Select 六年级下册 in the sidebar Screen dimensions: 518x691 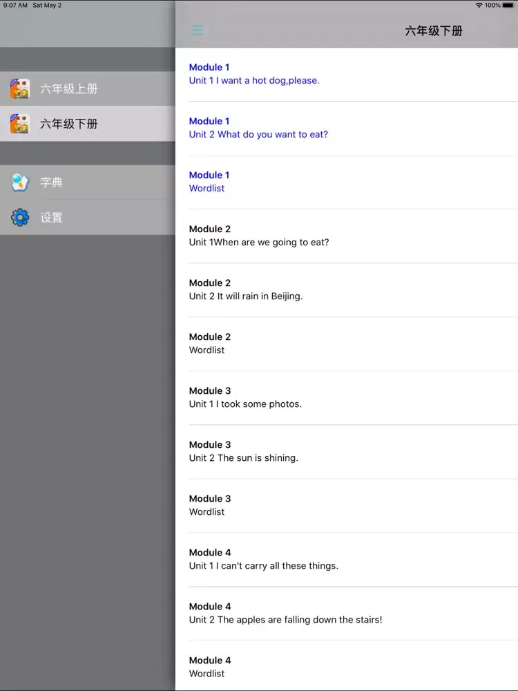coord(88,124)
